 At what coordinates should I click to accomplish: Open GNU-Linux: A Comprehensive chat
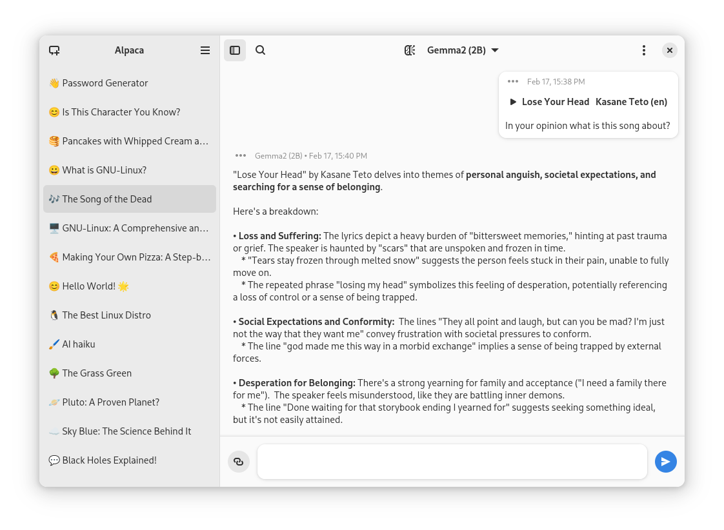tap(130, 228)
